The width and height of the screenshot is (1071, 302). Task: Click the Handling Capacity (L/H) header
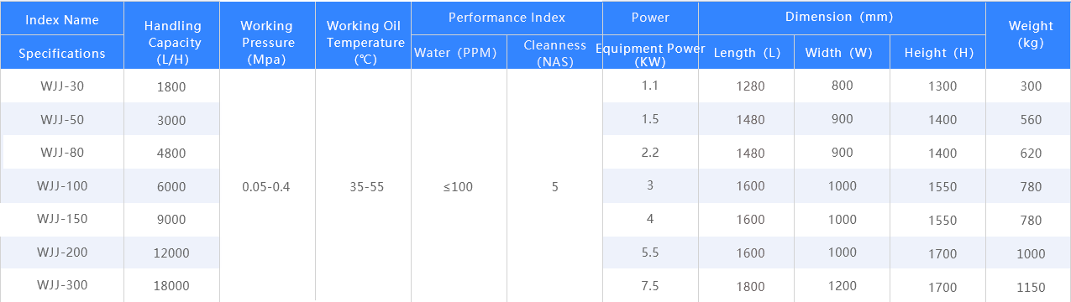point(171,43)
